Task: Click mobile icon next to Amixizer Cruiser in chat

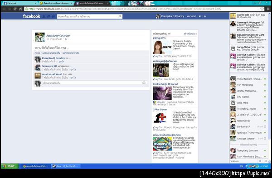Action: 265,139
